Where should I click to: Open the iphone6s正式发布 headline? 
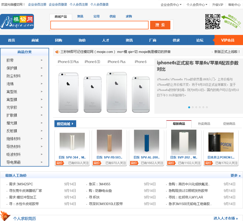tap(198, 66)
